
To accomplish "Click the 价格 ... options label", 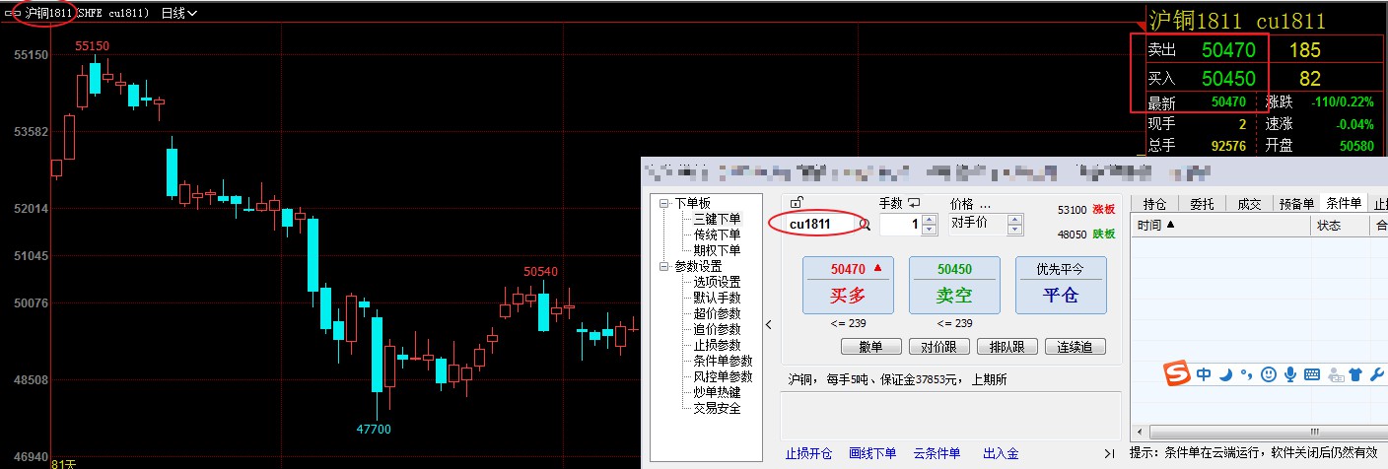I will [x=970, y=203].
